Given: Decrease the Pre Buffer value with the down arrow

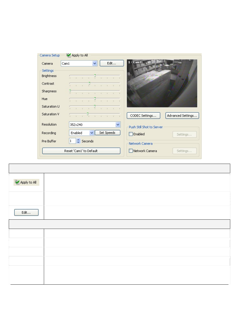Looking at the screenshot, I should [x=78, y=143].
